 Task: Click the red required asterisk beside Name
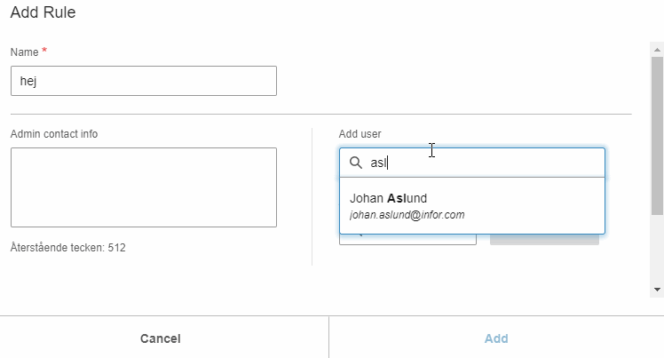[44, 52]
